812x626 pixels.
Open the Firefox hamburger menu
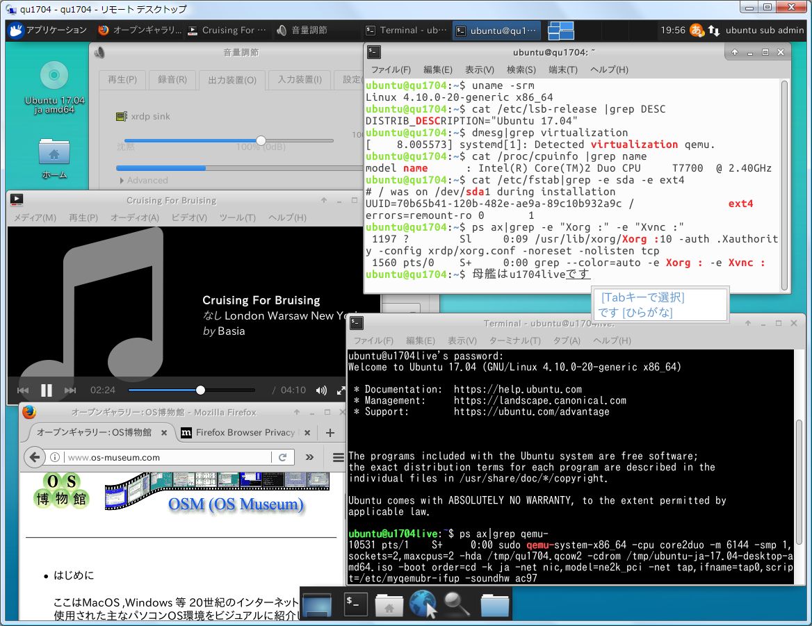(338, 457)
